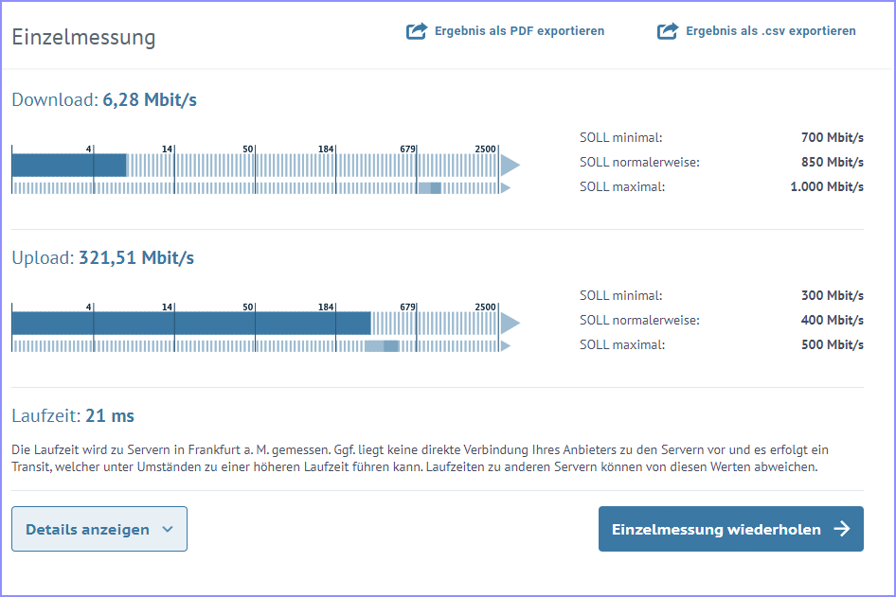Repeat measurement with Einzelmessung wiederholen
Viewport: 896px width, 597px height.
(x=731, y=529)
